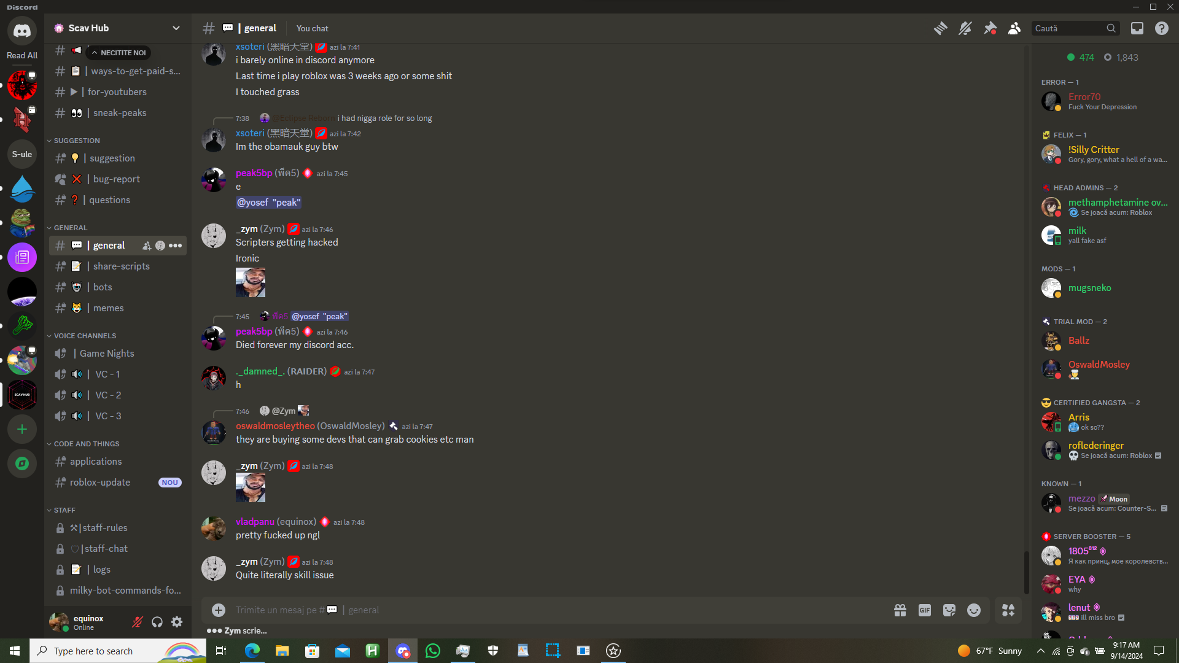Open the Scav Hub server dropdown
1179x663 pixels.
tap(176, 28)
